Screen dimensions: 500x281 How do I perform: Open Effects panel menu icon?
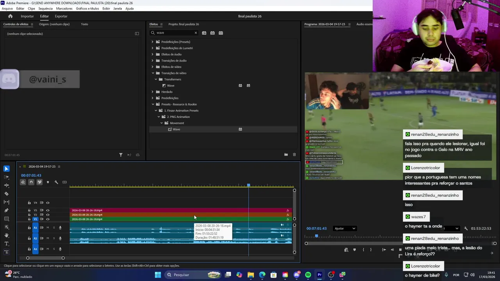point(161,24)
